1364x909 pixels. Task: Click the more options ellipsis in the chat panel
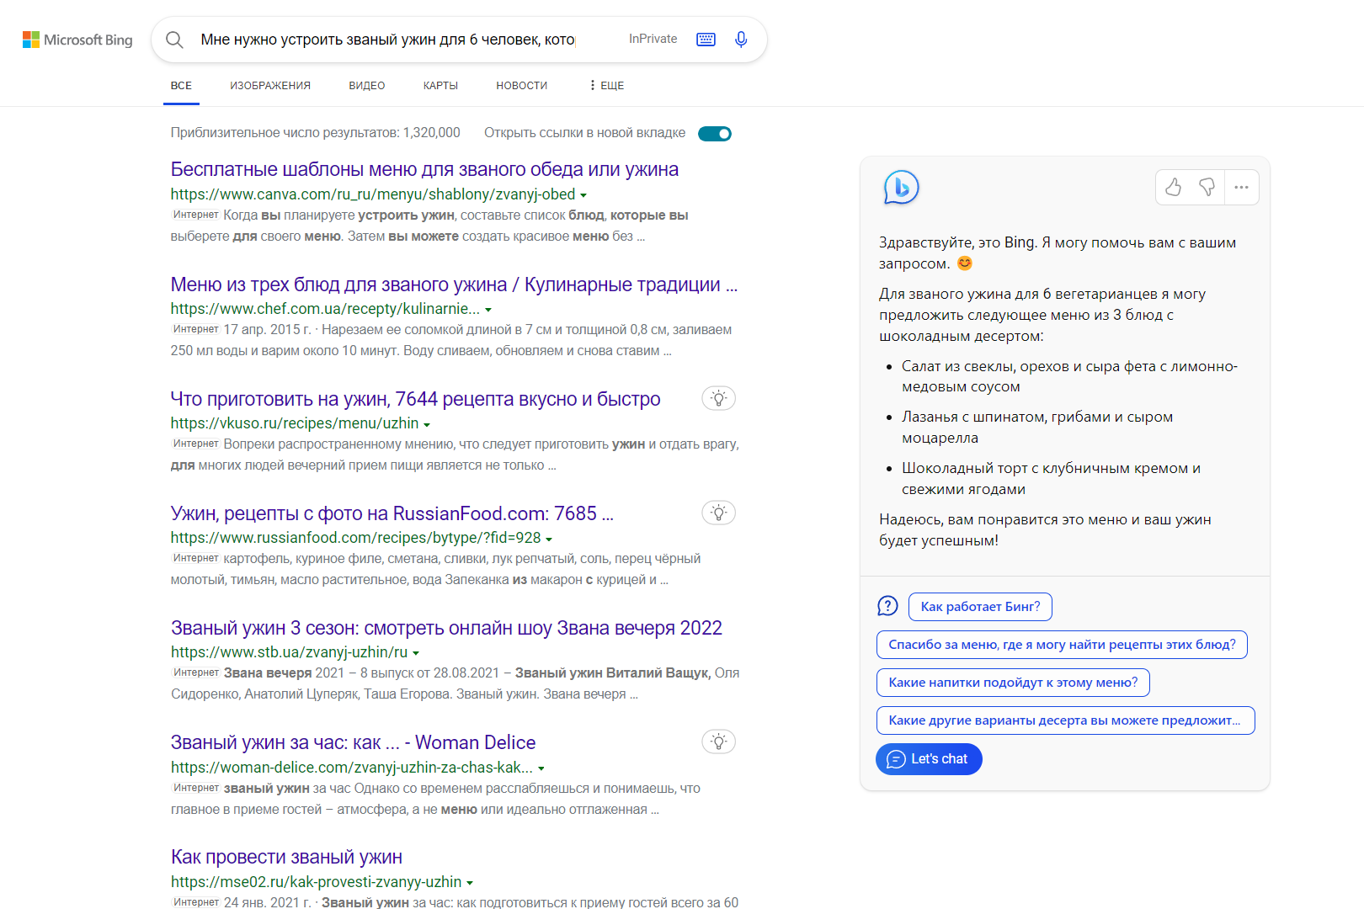[1241, 187]
